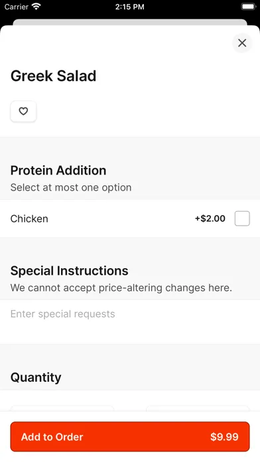Tap the Chicken option label
Viewport: 260px width, 462px height.
click(x=29, y=219)
